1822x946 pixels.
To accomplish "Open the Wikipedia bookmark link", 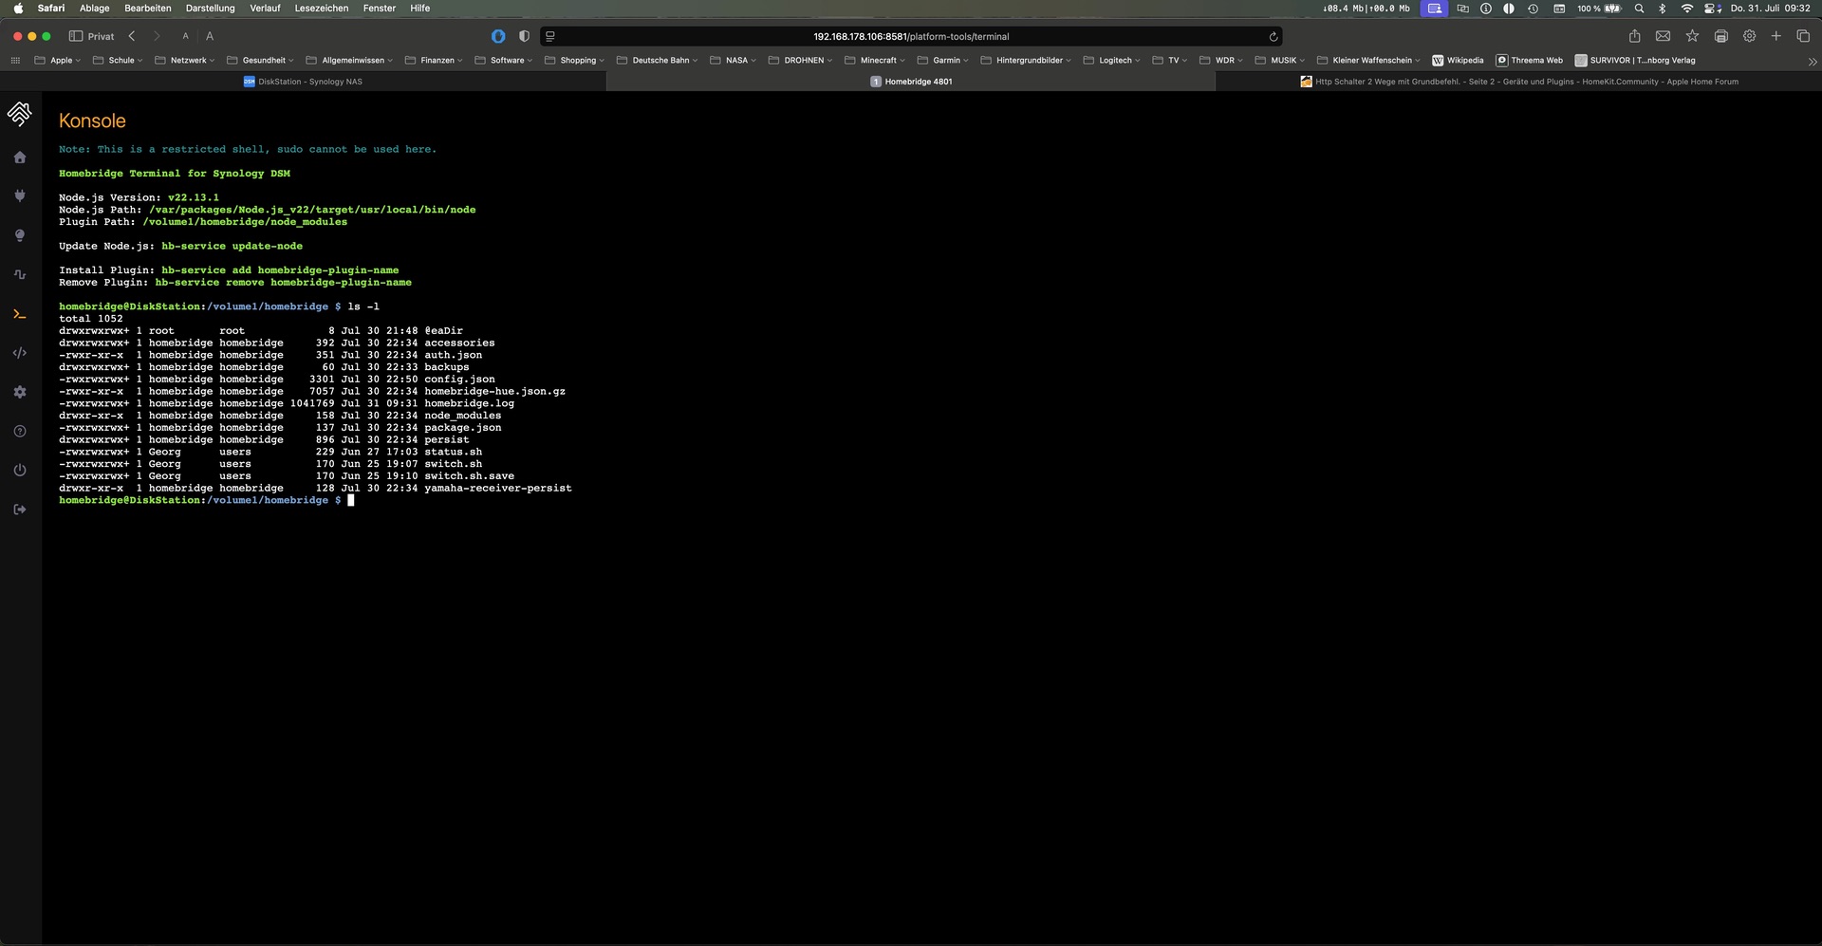I will 1458,61.
